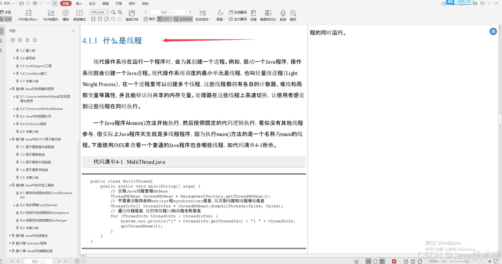The height and width of the screenshot is (264, 502).
Task: Switch to the 转换 tab
Action: [145, 3]
